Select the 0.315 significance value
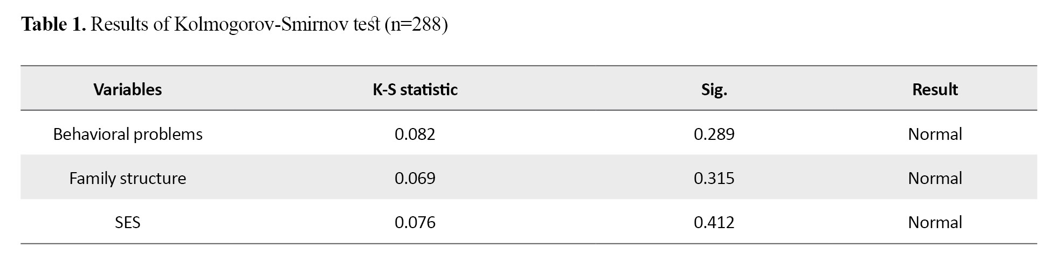Viewport: 1049px width, 269px height. coord(714,178)
